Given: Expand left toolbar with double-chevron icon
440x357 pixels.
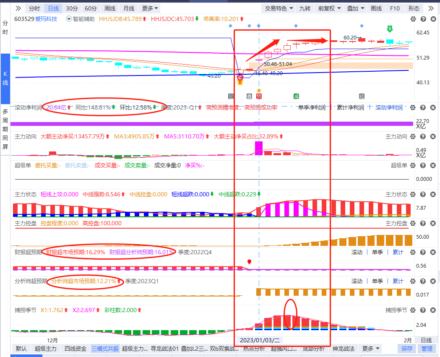Looking at the screenshot, I should point(18,8).
